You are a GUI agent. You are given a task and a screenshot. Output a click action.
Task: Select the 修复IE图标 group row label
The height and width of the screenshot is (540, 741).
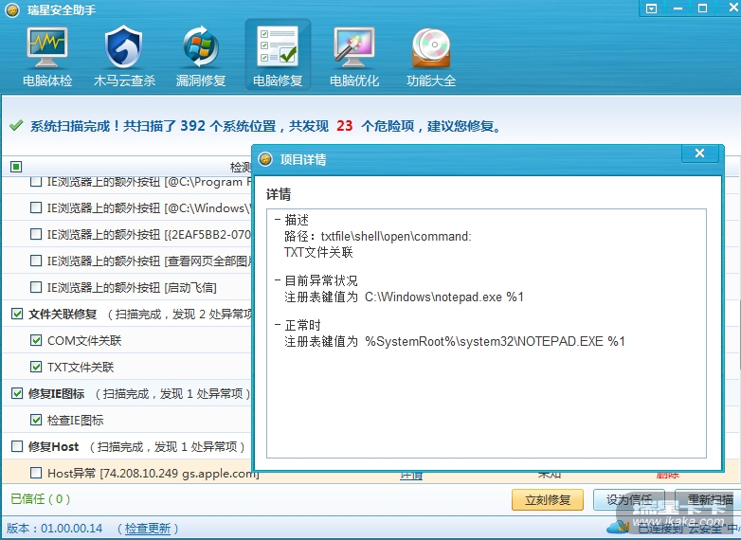56,393
